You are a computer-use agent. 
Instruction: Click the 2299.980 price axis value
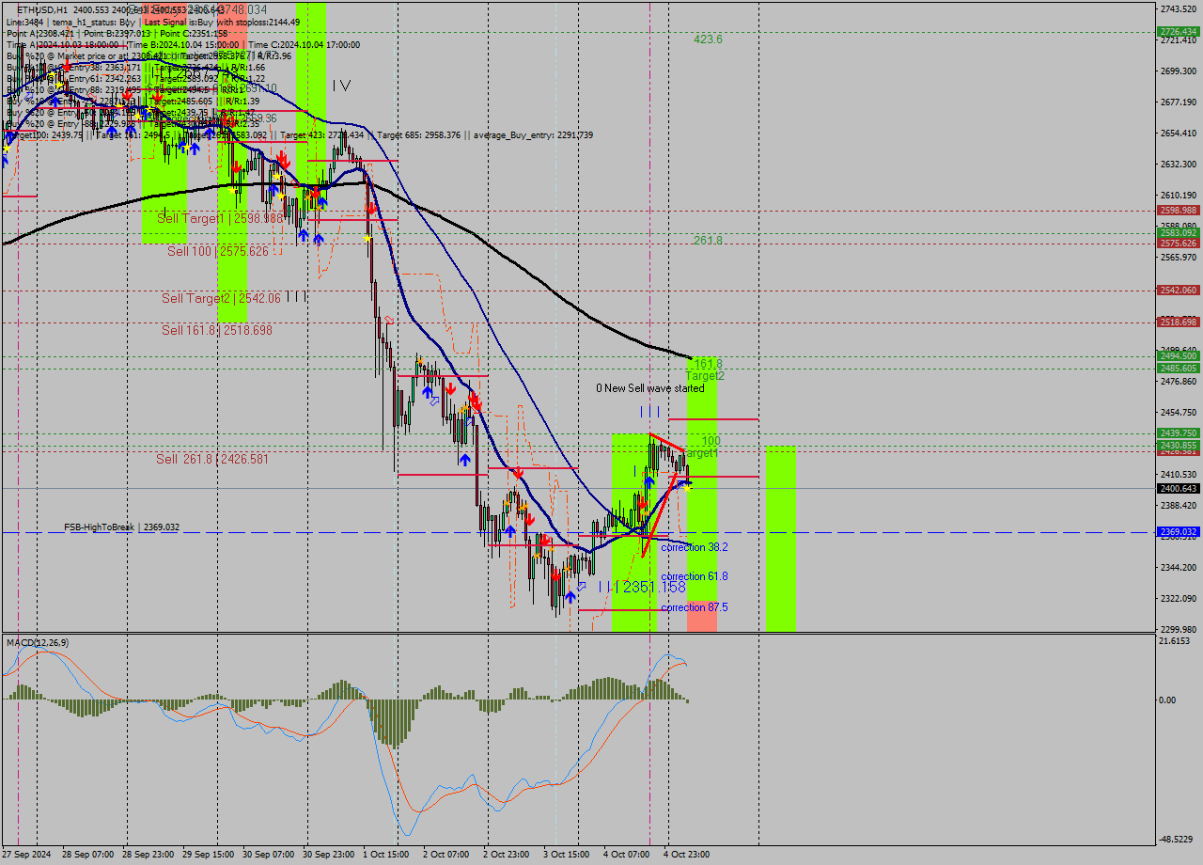coord(1179,629)
